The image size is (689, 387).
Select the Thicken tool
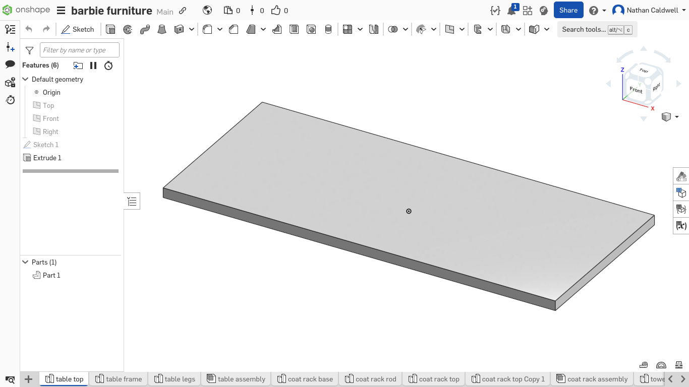tap(179, 30)
